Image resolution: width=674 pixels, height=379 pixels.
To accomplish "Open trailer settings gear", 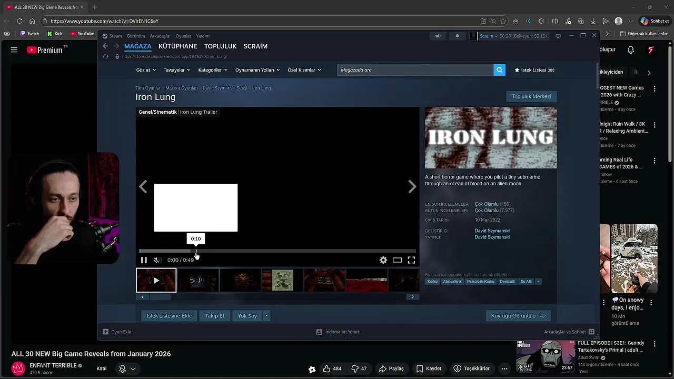I will point(383,260).
